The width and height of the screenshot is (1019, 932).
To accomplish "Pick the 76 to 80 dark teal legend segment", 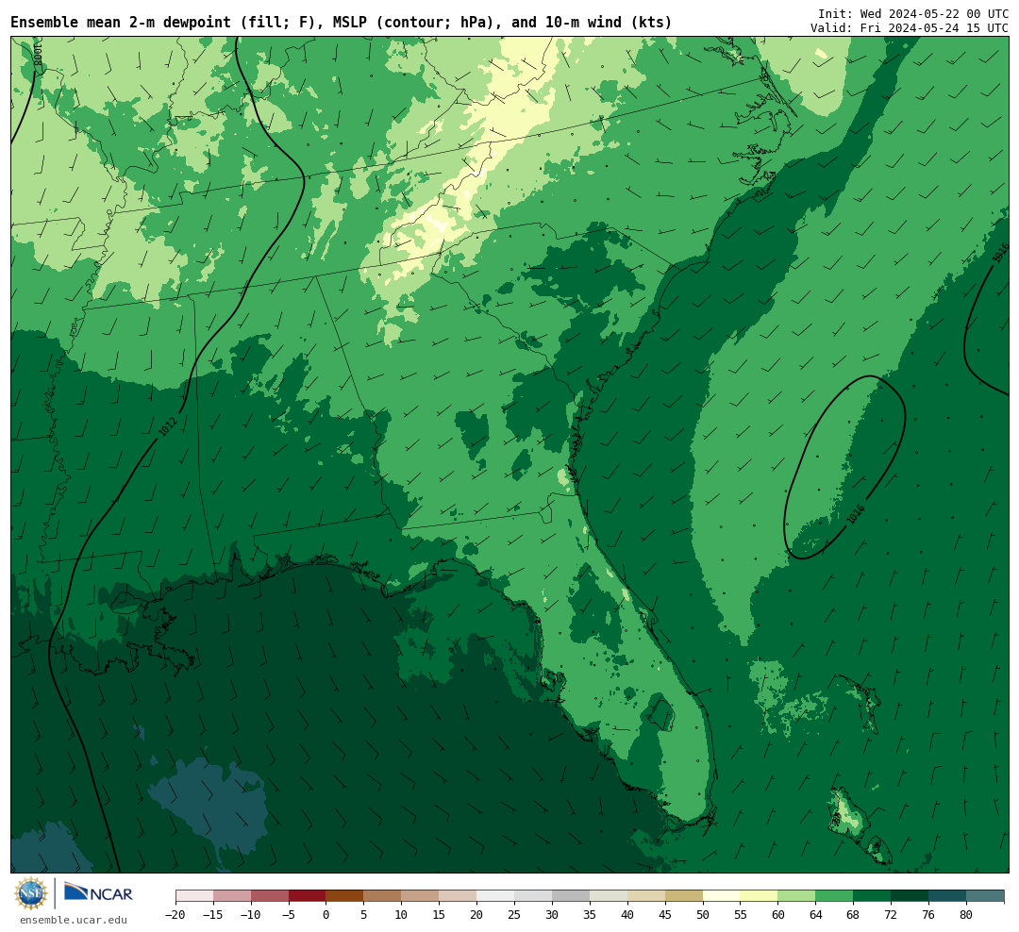I will point(948,896).
